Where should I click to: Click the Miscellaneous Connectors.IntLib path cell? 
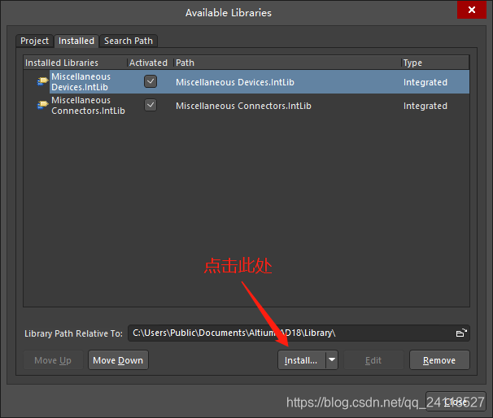[243, 106]
